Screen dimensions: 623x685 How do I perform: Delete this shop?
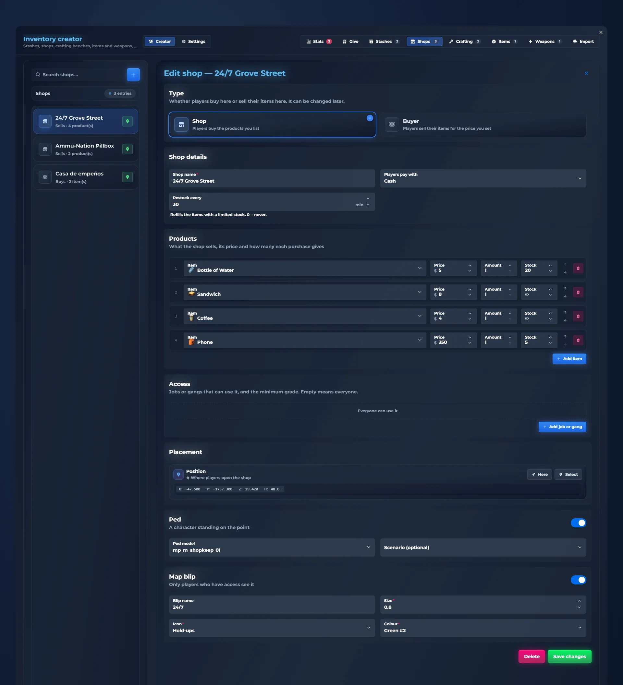tap(531, 656)
